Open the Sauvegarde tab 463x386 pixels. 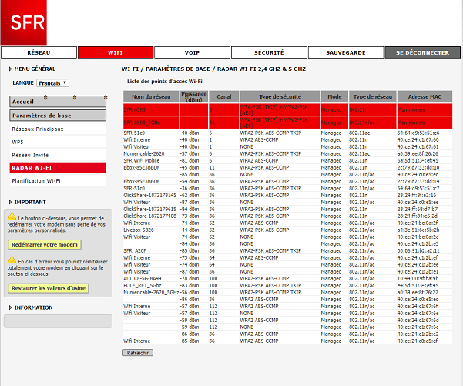coord(346,52)
